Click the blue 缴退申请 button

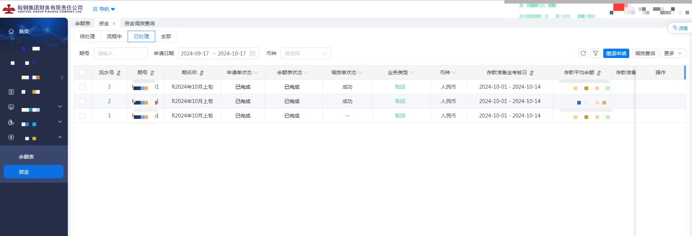(x=616, y=53)
